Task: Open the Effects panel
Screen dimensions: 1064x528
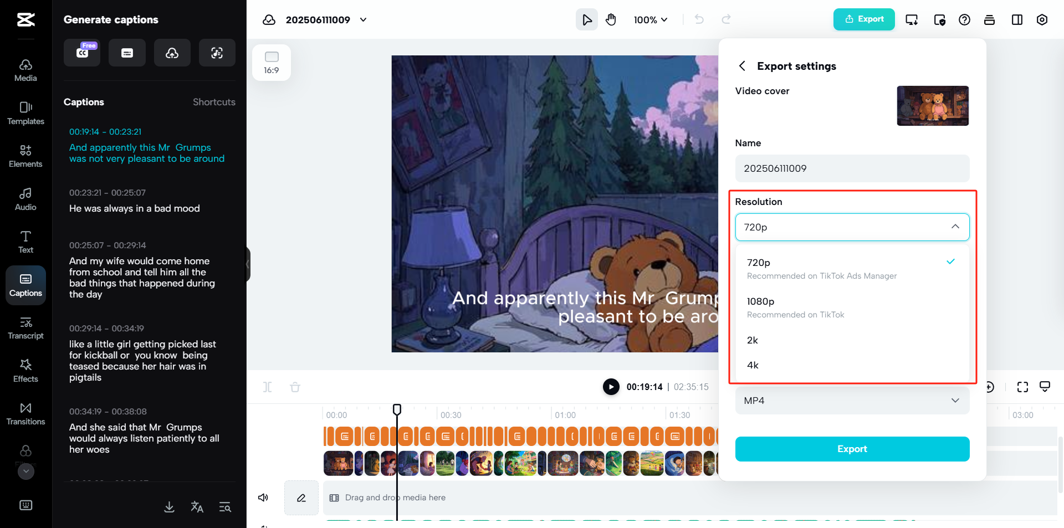Action: (x=25, y=371)
